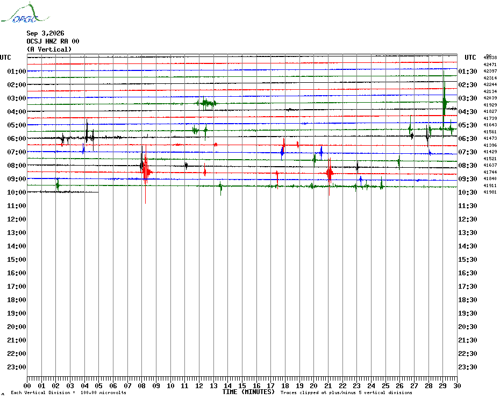Image resolution: width=500 pixels, height=400 pixels.
Task: Click the traces clipped footnote text
Action: click(346, 392)
